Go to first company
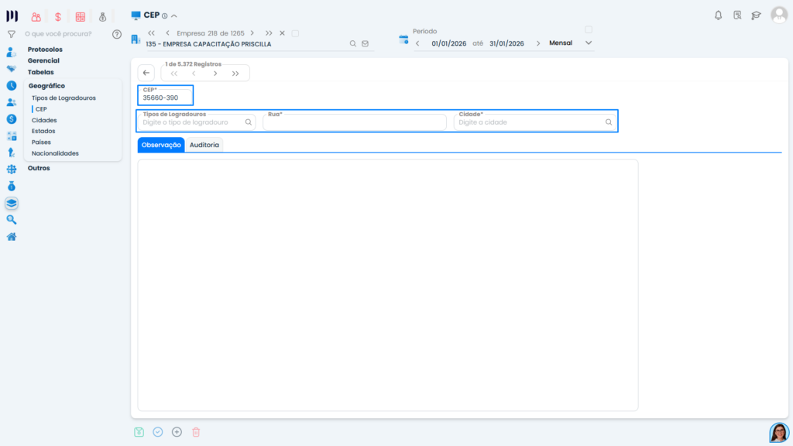793x446 pixels. point(151,33)
